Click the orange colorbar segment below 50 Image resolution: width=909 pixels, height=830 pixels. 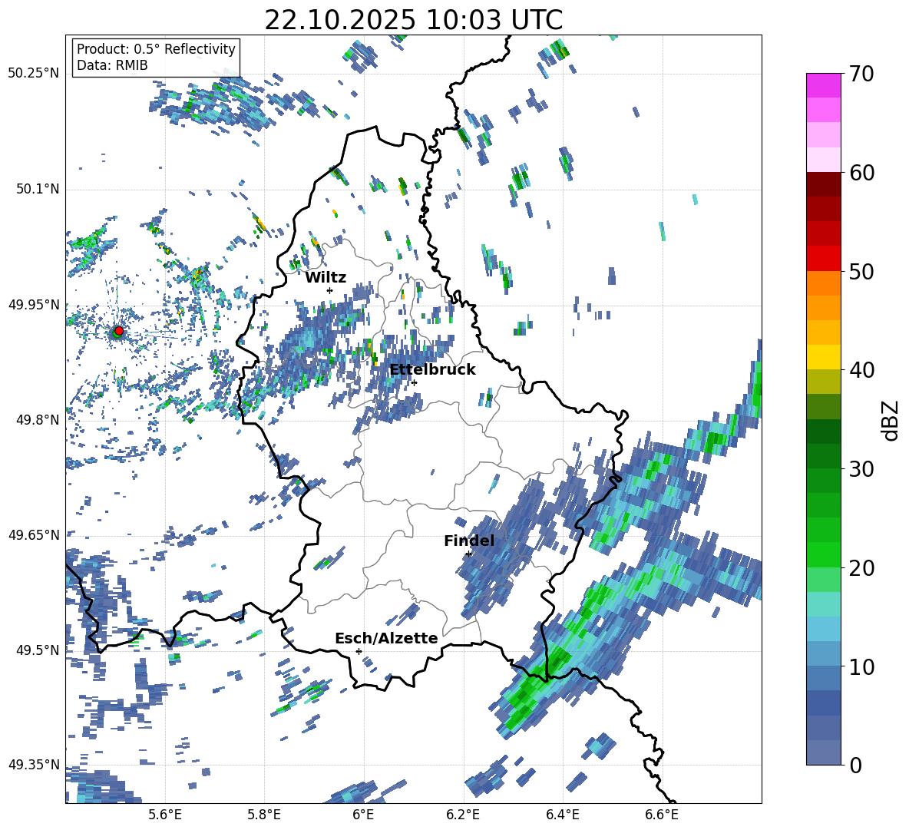pos(823,283)
